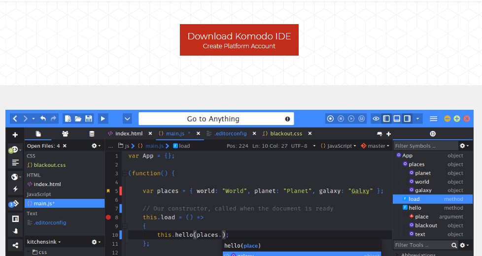Open the JavaScript language dropdown
The height and width of the screenshot is (256, 482).
click(x=338, y=146)
